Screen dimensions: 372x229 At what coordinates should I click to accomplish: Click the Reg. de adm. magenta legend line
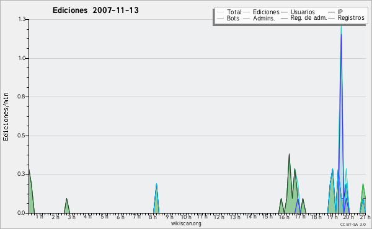[x=284, y=18]
